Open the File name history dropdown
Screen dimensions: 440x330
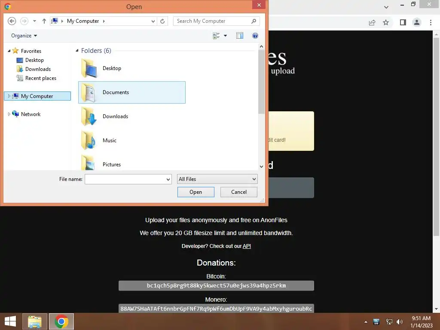168,179
